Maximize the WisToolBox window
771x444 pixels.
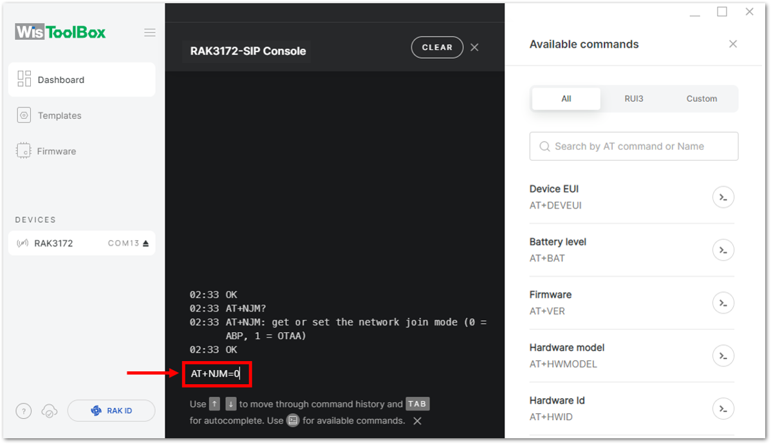click(722, 12)
